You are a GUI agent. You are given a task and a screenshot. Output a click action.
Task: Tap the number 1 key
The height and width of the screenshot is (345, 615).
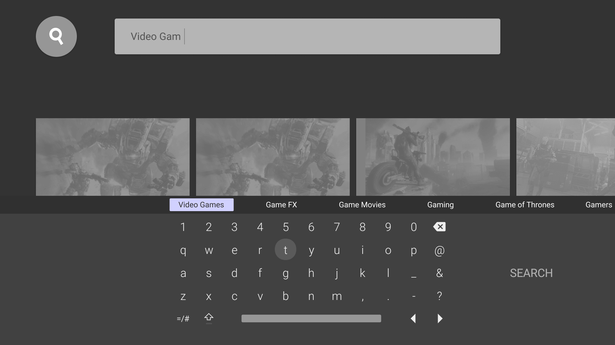(x=183, y=227)
